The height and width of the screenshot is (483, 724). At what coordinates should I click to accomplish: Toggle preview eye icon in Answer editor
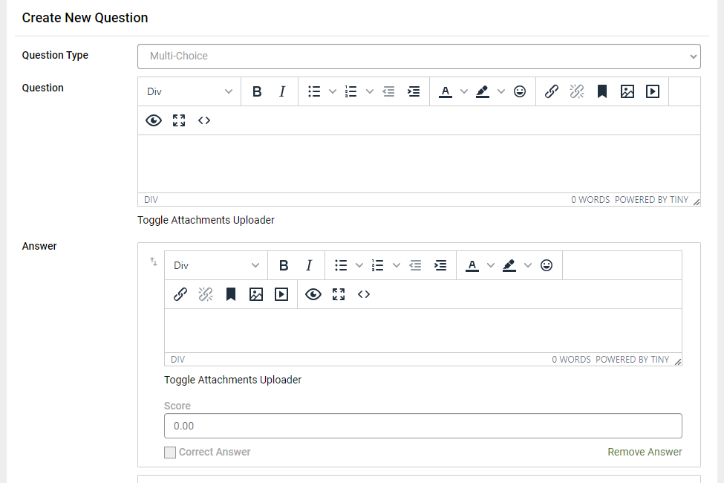[313, 294]
